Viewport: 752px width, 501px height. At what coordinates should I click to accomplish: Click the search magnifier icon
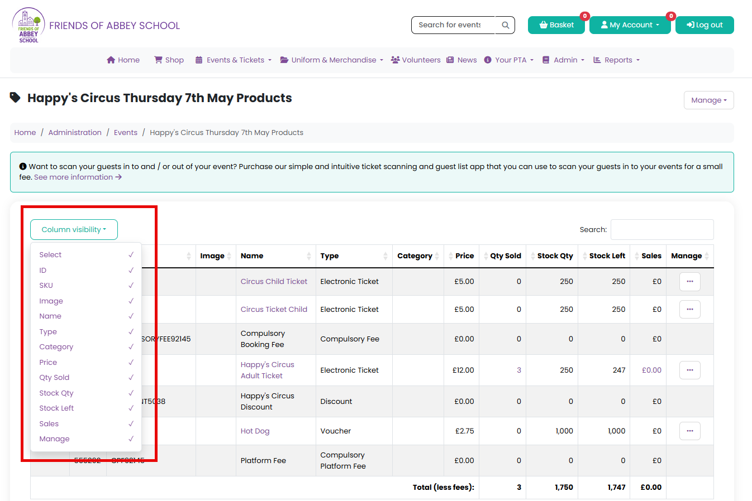tap(505, 25)
